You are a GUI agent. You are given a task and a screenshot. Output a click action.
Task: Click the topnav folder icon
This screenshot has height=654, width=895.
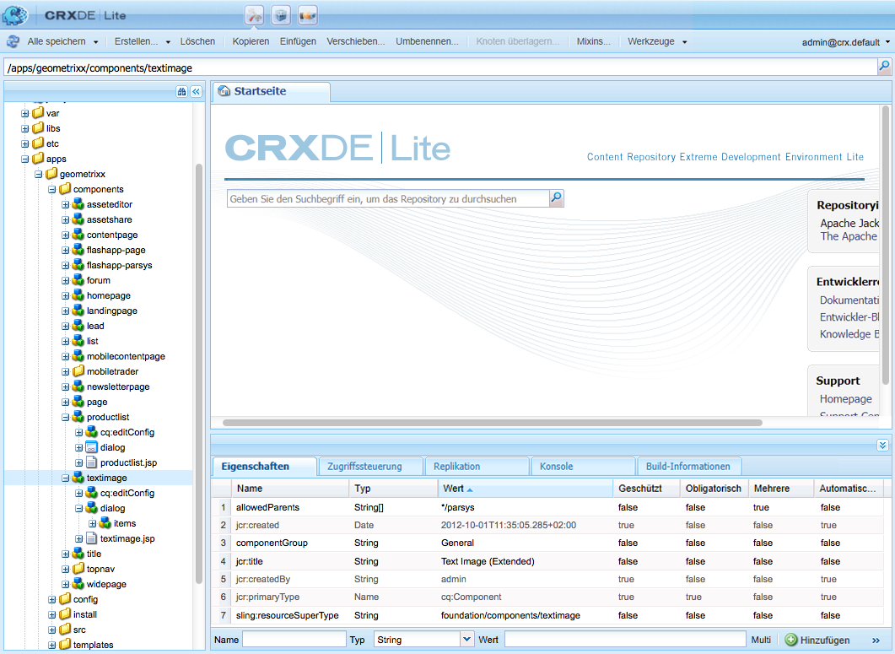pos(78,568)
